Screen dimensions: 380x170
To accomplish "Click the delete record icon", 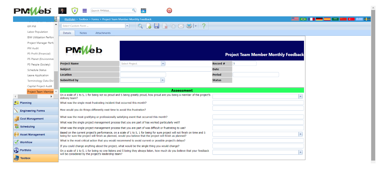I will click(x=165, y=26).
